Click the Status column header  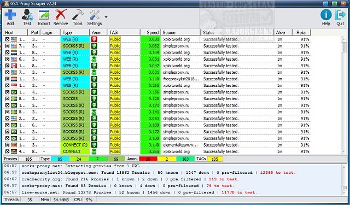click(x=237, y=33)
